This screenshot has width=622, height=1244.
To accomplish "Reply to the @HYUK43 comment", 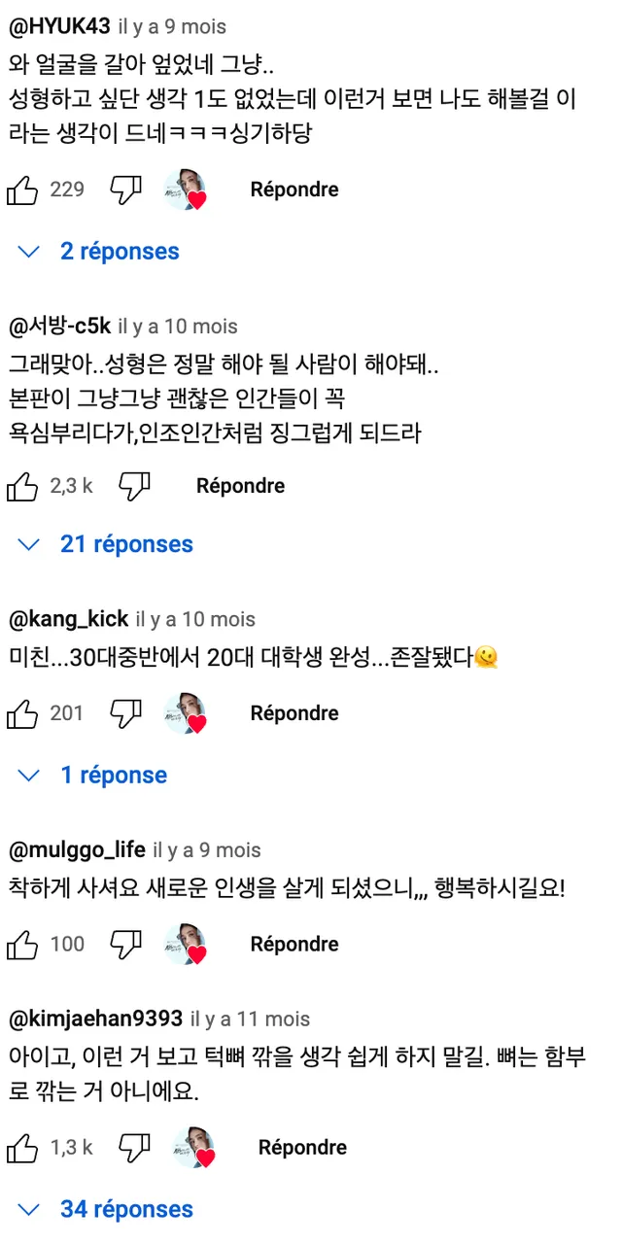I will pos(294,190).
